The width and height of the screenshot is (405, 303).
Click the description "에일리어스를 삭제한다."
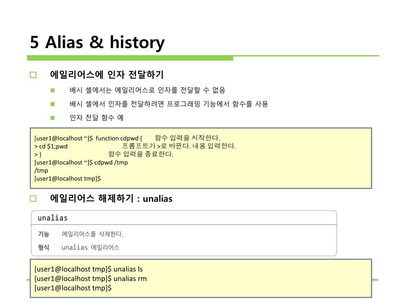coord(93,234)
